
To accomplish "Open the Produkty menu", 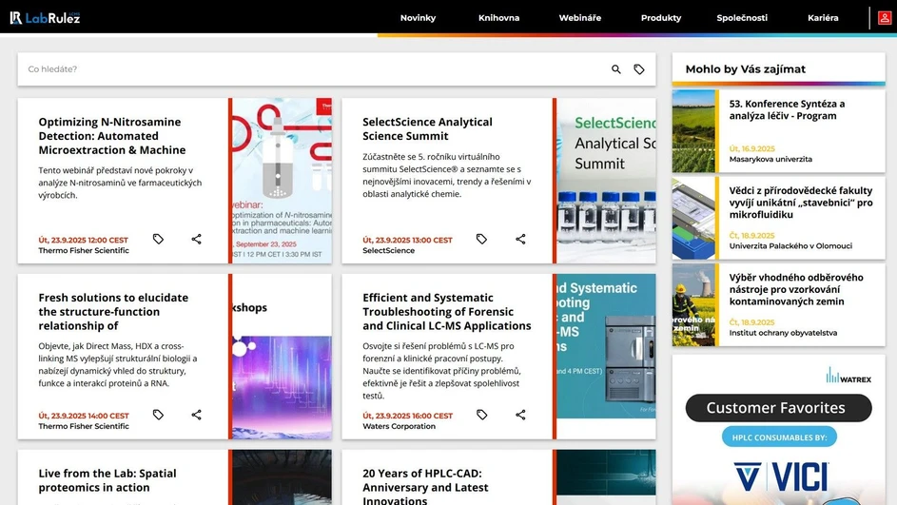I will pyautogui.click(x=661, y=18).
